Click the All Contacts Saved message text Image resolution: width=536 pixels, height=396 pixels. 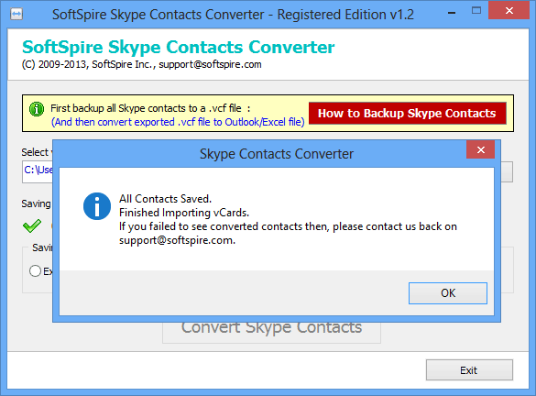(166, 199)
